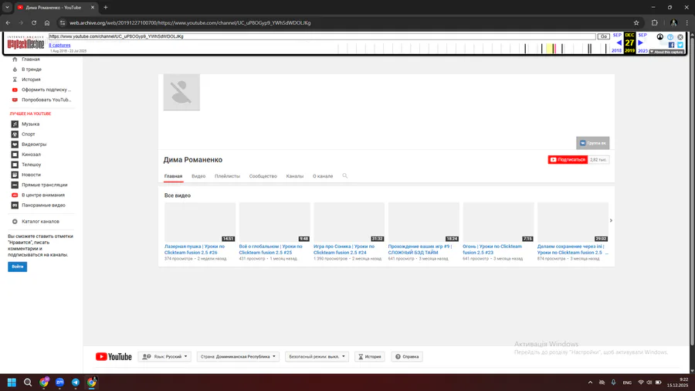Go to next capture with right arrow

[x=640, y=43]
